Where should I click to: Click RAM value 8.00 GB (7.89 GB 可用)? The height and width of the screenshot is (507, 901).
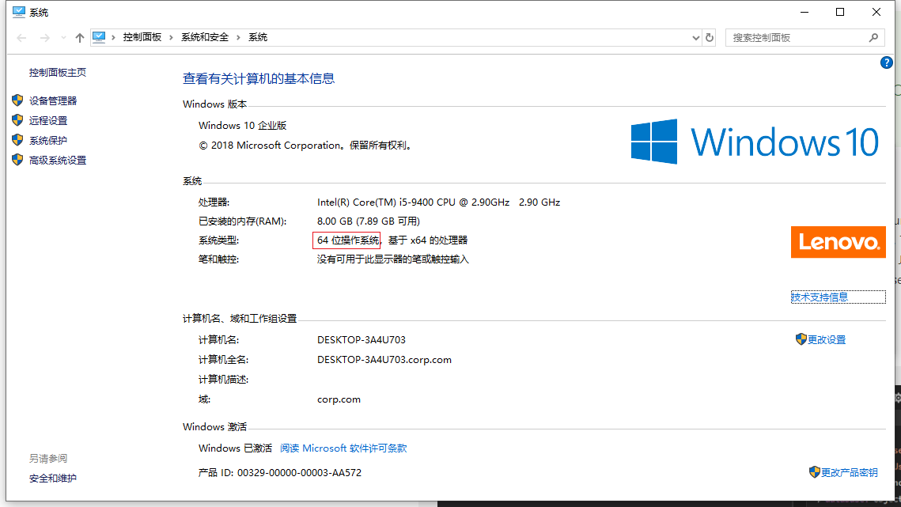point(369,221)
